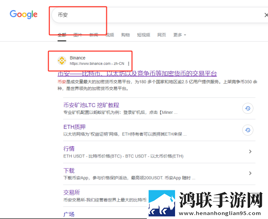This screenshot has width=268, height=219.
Task: Expand the 下载 sitelink chevron
Action: click(250, 173)
